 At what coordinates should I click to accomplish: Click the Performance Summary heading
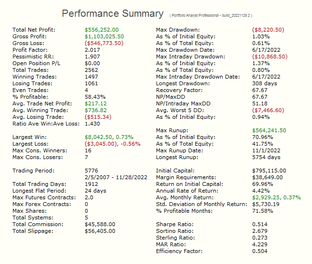pos(112,13)
